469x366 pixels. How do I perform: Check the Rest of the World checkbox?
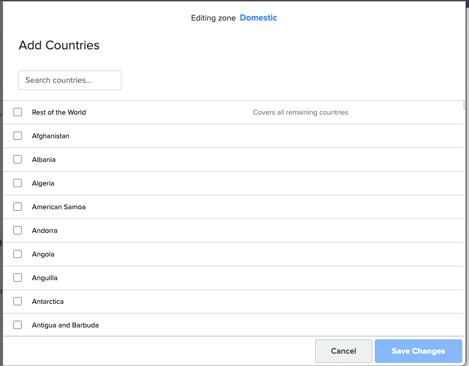(x=18, y=112)
